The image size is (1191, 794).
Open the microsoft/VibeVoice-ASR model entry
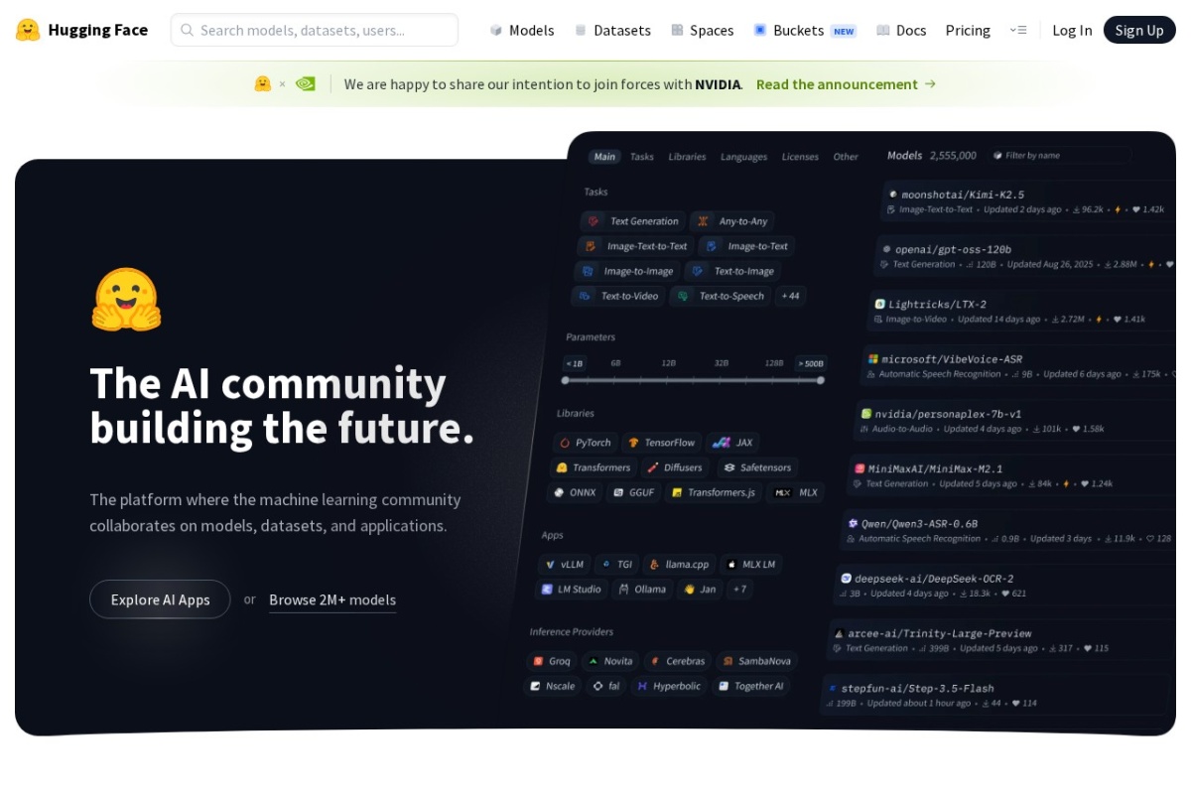click(1019, 365)
